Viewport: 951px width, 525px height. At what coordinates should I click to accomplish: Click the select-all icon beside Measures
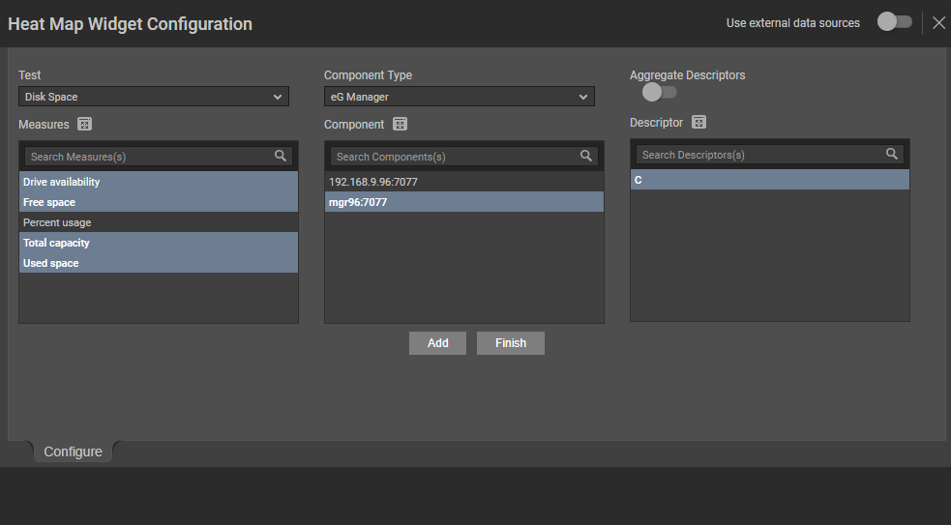84,125
